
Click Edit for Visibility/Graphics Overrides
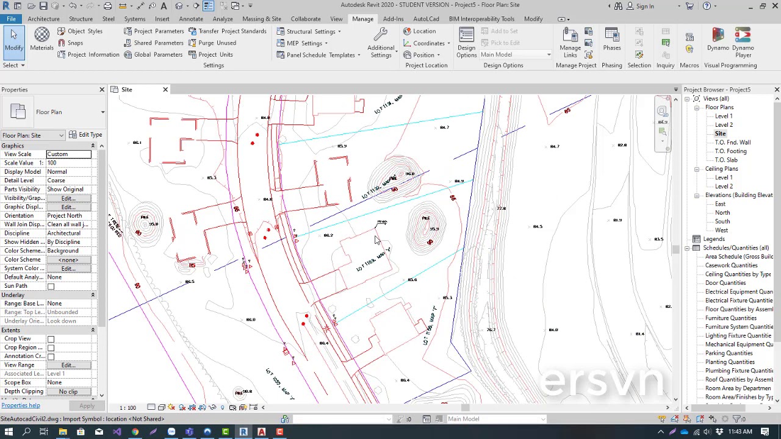(x=68, y=198)
